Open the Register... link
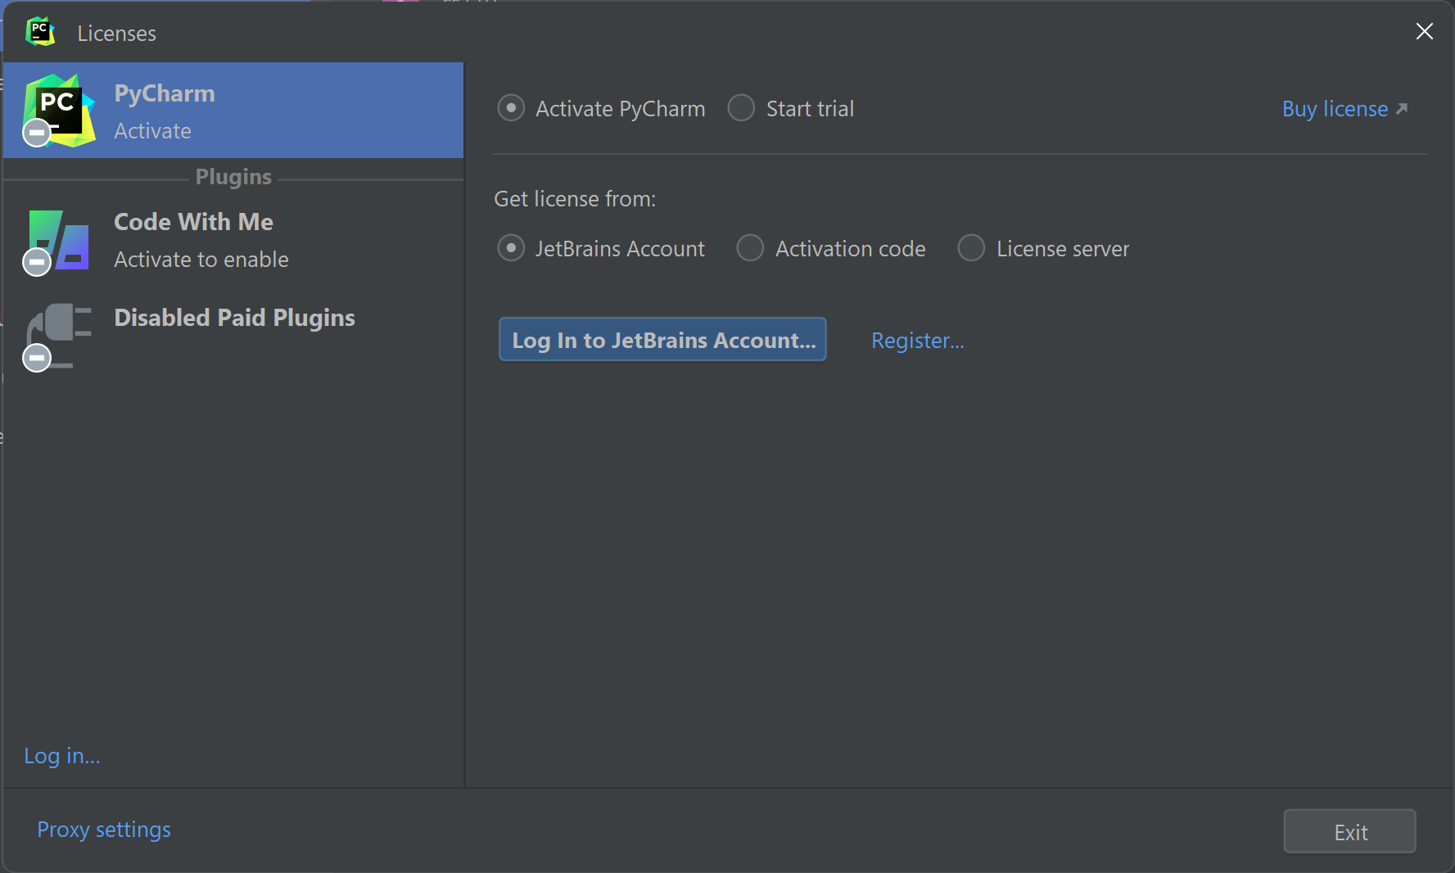Viewport: 1455px width, 873px height. point(917,341)
